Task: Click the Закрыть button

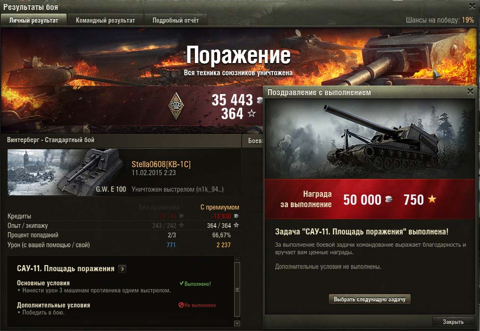Action: coord(453,322)
